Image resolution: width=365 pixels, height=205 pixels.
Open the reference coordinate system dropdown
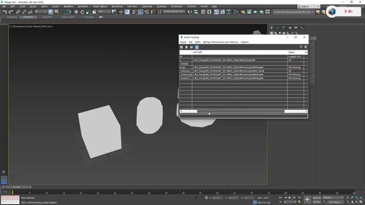click(x=104, y=11)
